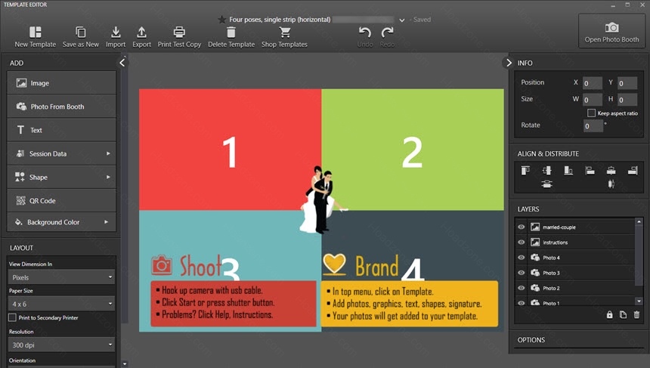Toggle visibility of Photo 3 layer
The image size is (650, 368).
coord(522,273)
